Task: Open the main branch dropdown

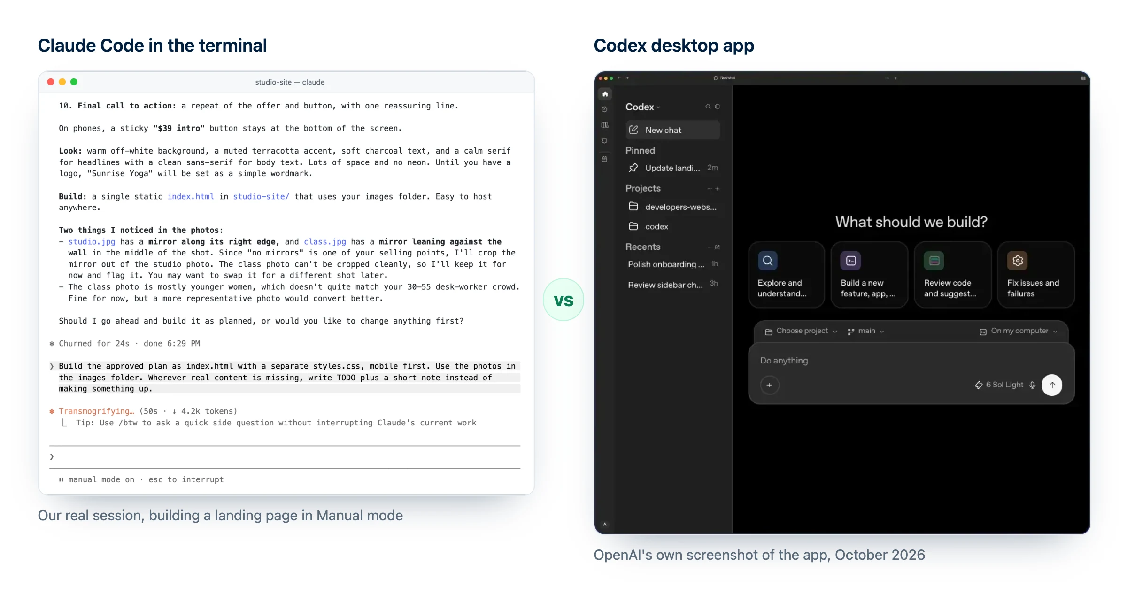Action: click(865, 331)
